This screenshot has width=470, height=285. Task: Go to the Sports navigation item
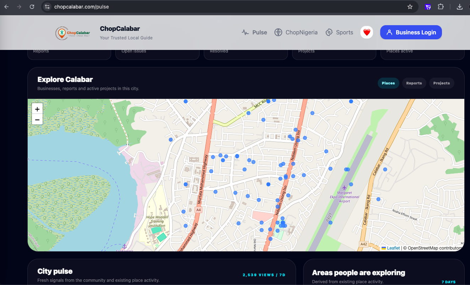pyautogui.click(x=339, y=32)
